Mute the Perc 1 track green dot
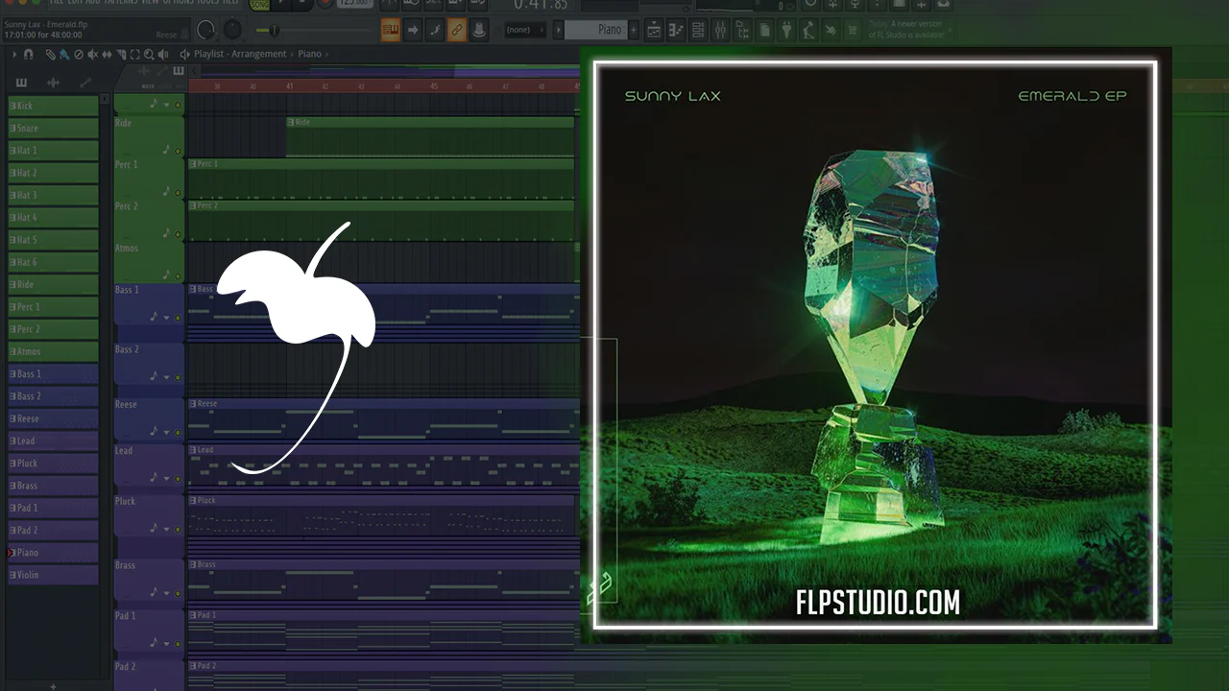This screenshot has height=691, width=1229. pyautogui.click(x=178, y=192)
